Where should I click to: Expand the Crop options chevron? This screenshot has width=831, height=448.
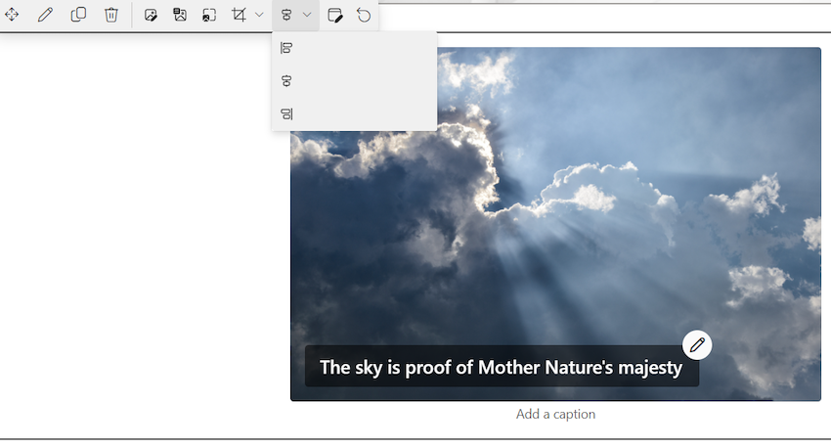tap(259, 15)
